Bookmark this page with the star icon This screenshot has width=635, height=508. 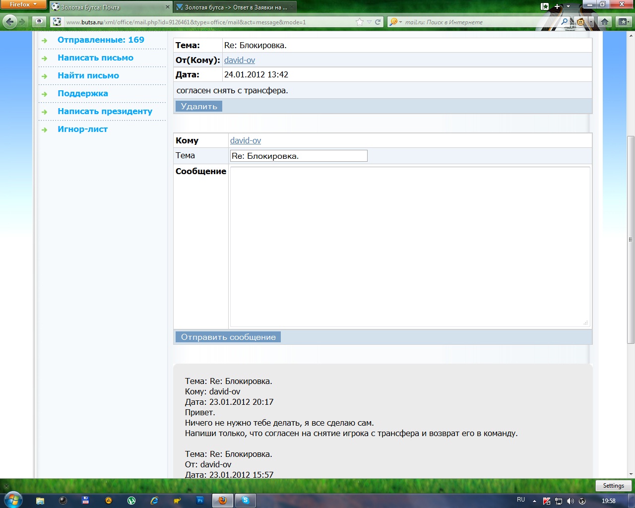pyautogui.click(x=360, y=22)
